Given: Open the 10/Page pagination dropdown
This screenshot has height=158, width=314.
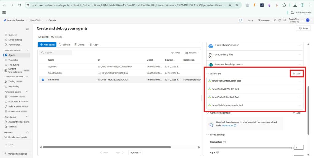Looking at the screenshot, I should click(x=136, y=152).
